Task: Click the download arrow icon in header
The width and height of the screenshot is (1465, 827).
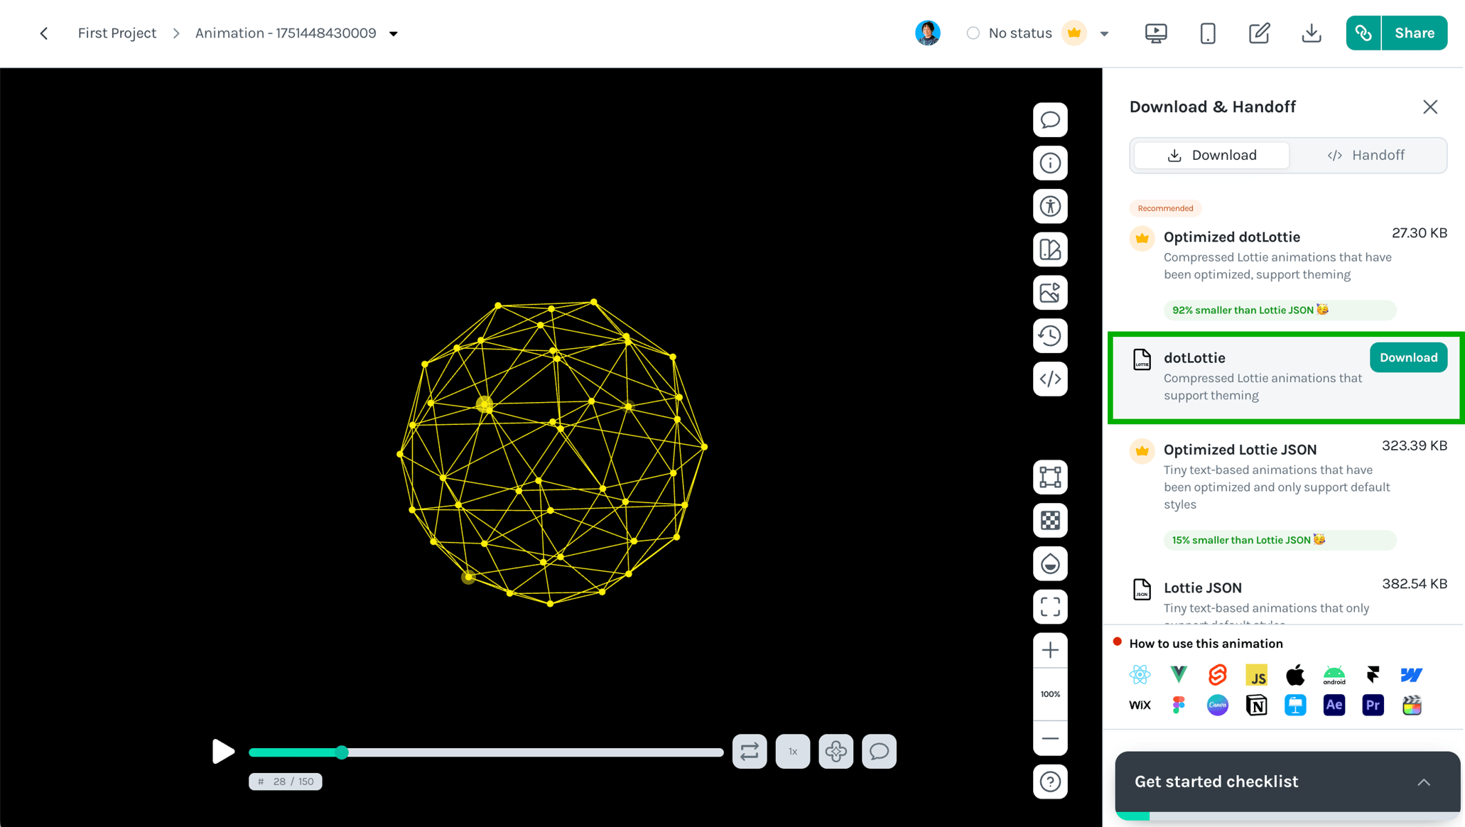Action: 1311,33
